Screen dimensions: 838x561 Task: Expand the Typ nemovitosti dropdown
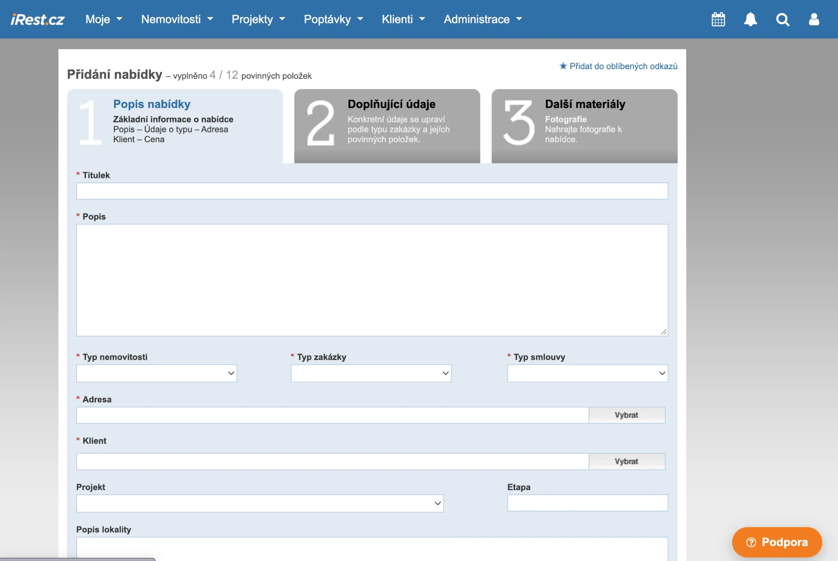(157, 373)
